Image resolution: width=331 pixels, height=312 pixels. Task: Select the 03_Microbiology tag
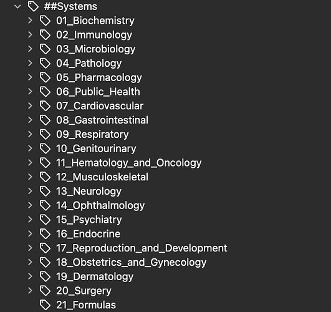pos(95,49)
